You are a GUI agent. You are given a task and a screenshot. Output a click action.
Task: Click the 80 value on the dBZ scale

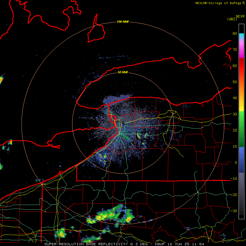(x=235, y=34)
